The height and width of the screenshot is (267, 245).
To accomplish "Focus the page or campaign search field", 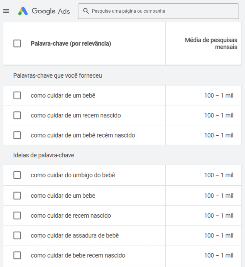I will (162, 11).
